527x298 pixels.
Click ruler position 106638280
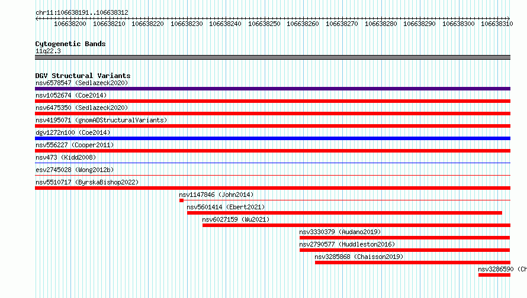pos(381,24)
